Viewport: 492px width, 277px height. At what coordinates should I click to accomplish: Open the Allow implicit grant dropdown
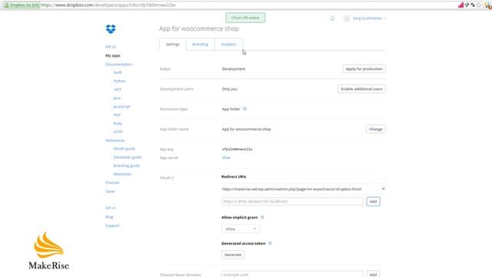coord(241,229)
